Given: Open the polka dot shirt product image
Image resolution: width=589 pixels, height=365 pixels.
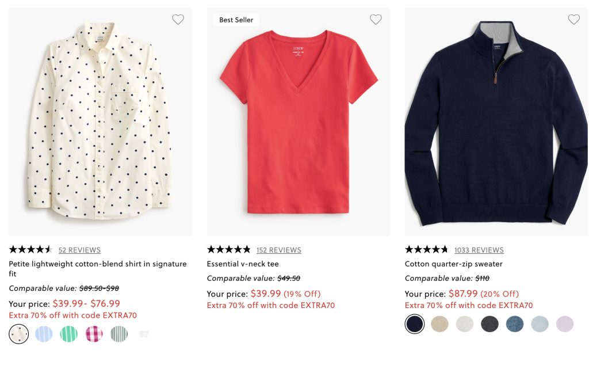Looking at the screenshot, I should (x=100, y=121).
